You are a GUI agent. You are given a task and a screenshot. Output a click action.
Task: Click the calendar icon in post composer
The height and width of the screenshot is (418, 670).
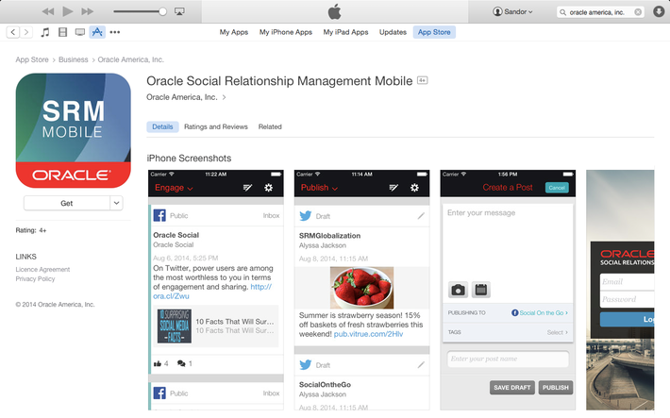click(x=481, y=290)
